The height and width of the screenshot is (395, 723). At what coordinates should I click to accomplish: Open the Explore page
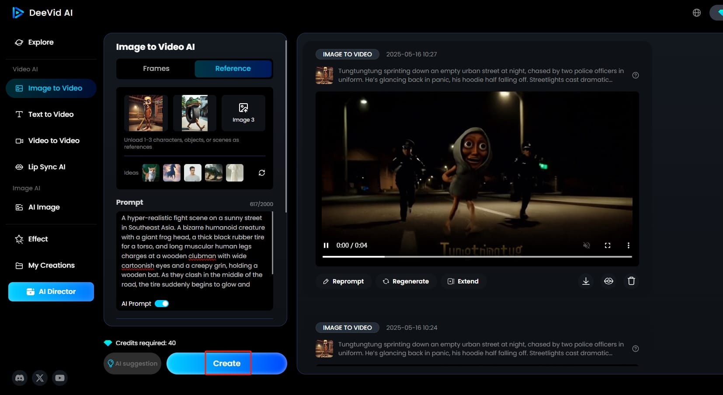point(34,42)
